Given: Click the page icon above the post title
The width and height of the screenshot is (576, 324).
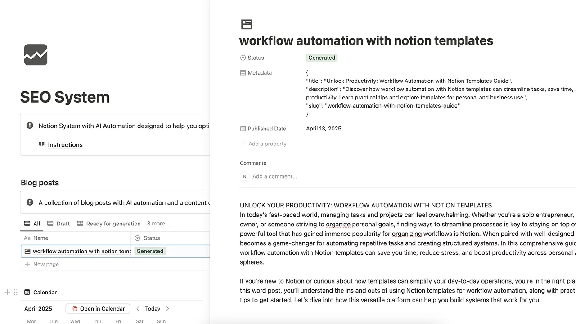Looking at the screenshot, I should [x=246, y=24].
